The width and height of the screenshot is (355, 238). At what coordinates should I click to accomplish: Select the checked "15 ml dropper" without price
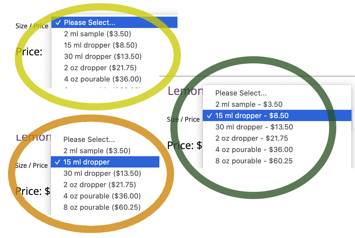click(87, 162)
